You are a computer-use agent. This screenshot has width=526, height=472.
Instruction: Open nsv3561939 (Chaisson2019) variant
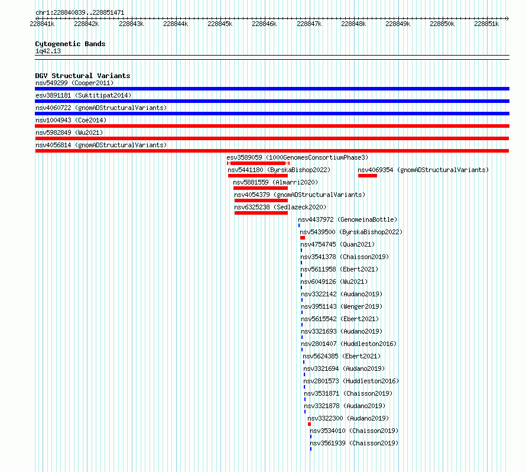[354, 443]
